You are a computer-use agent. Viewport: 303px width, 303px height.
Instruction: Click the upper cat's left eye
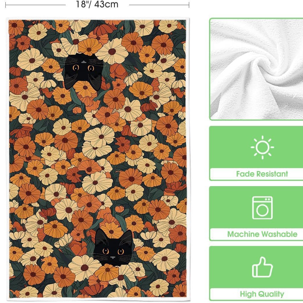76,67
